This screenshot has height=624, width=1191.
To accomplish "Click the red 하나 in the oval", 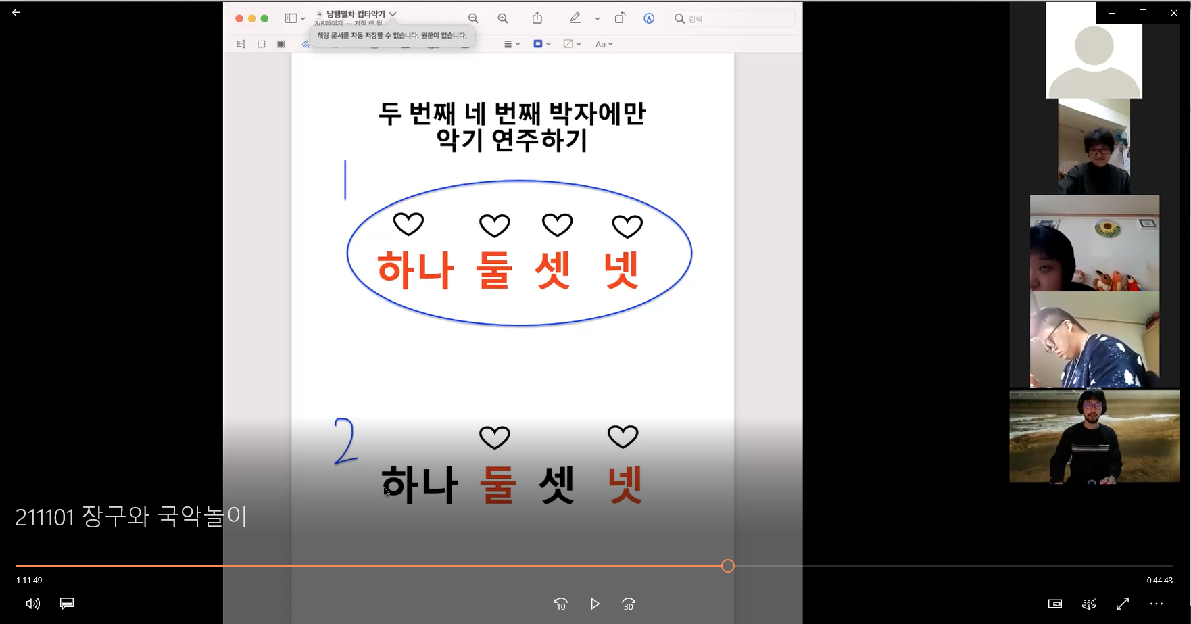I will coord(416,270).
